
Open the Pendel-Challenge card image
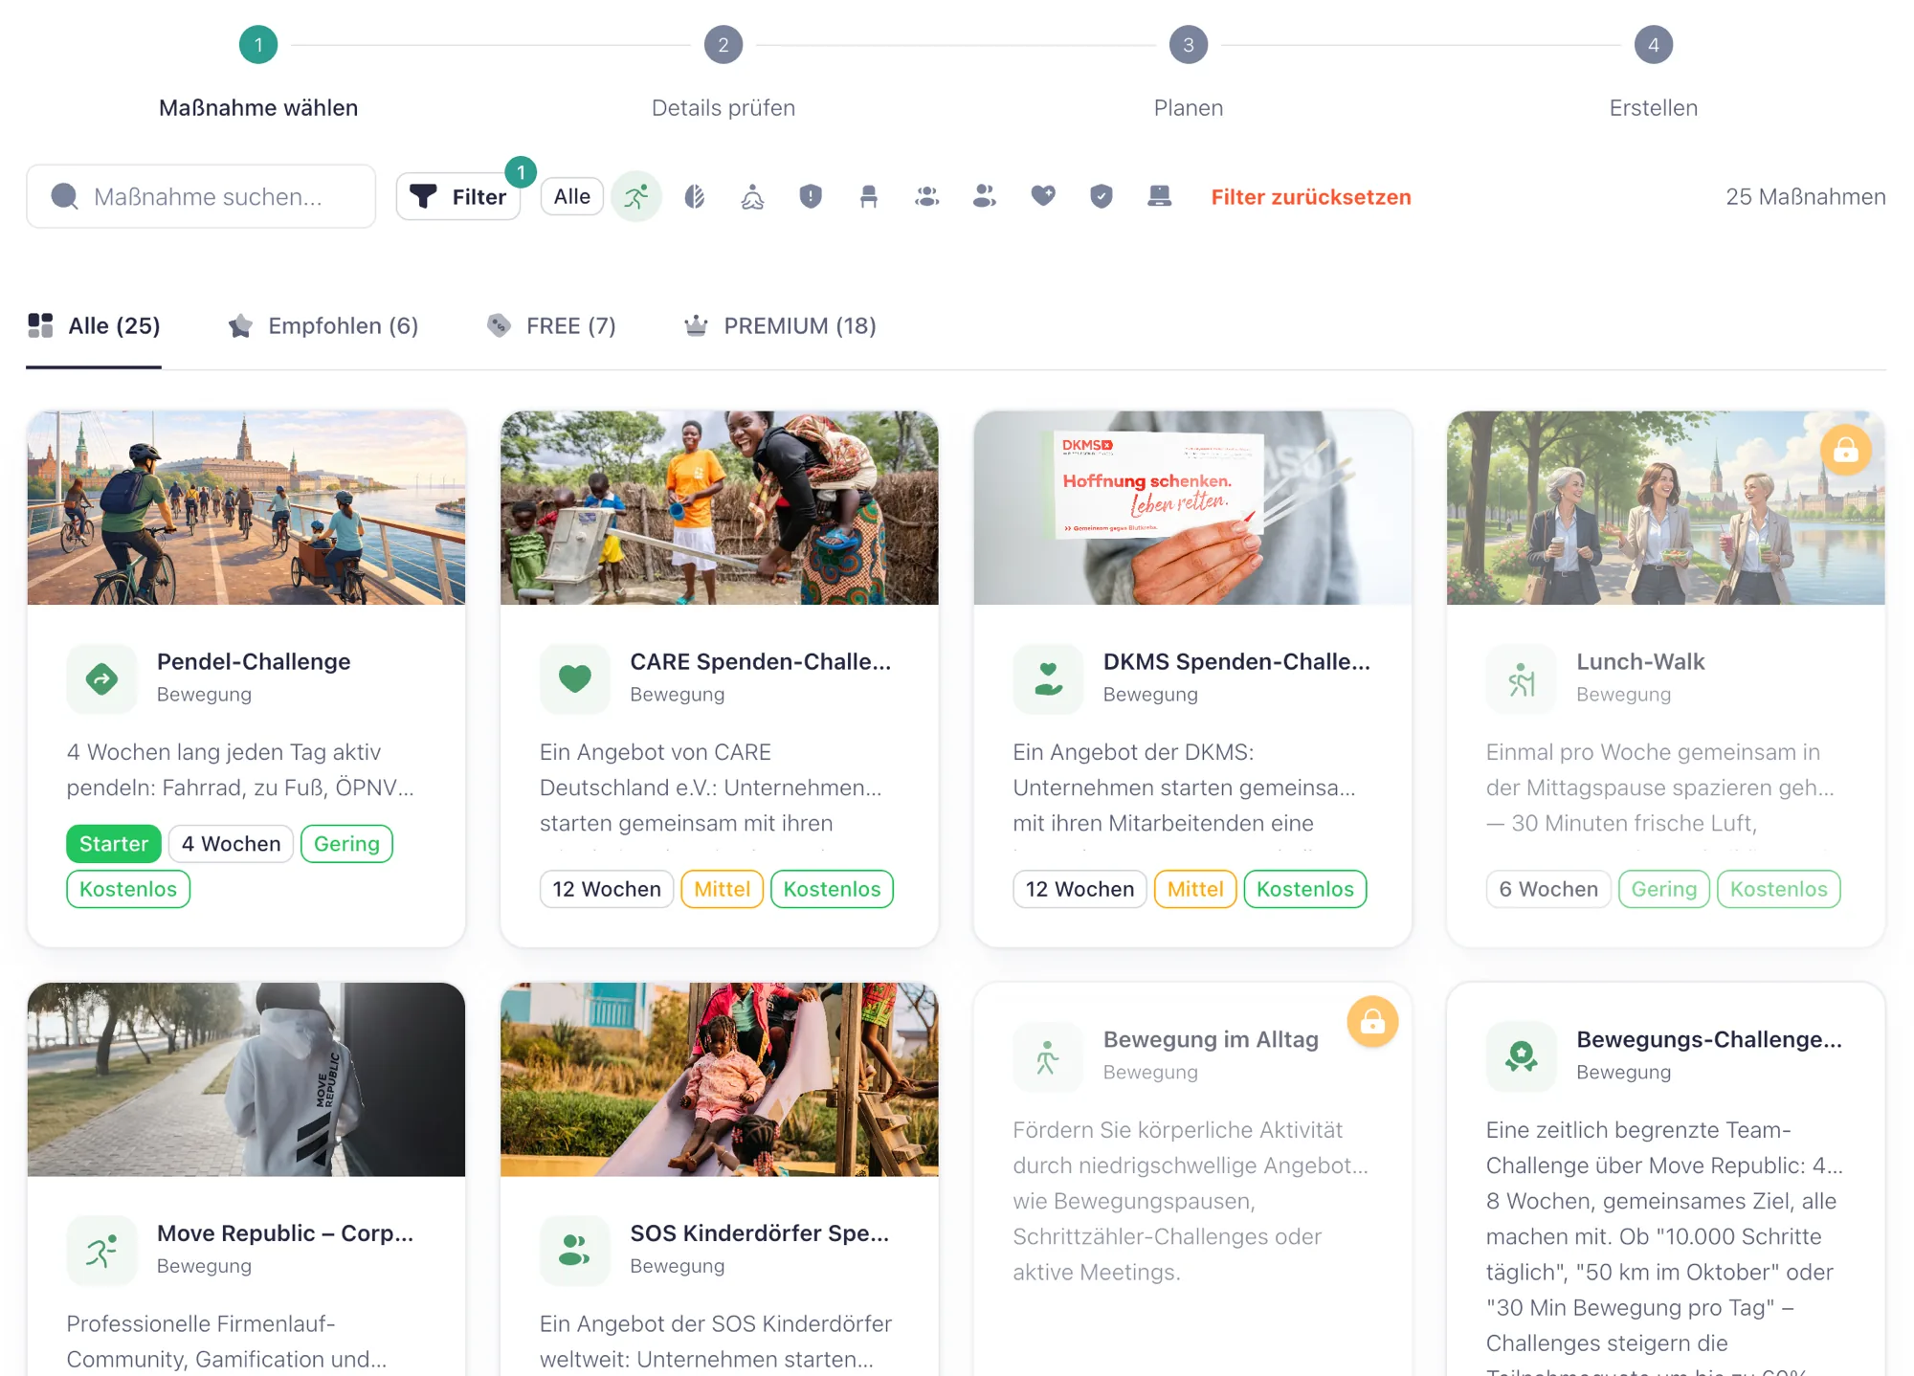pos(246,508)
